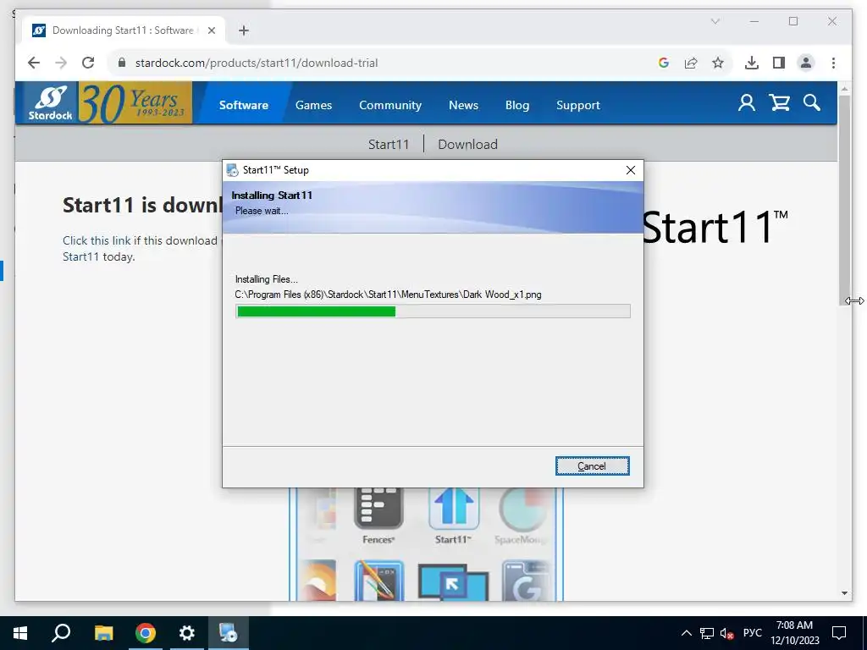Open Windows taskbar search
867x650 pixels.
click(61, 633)
